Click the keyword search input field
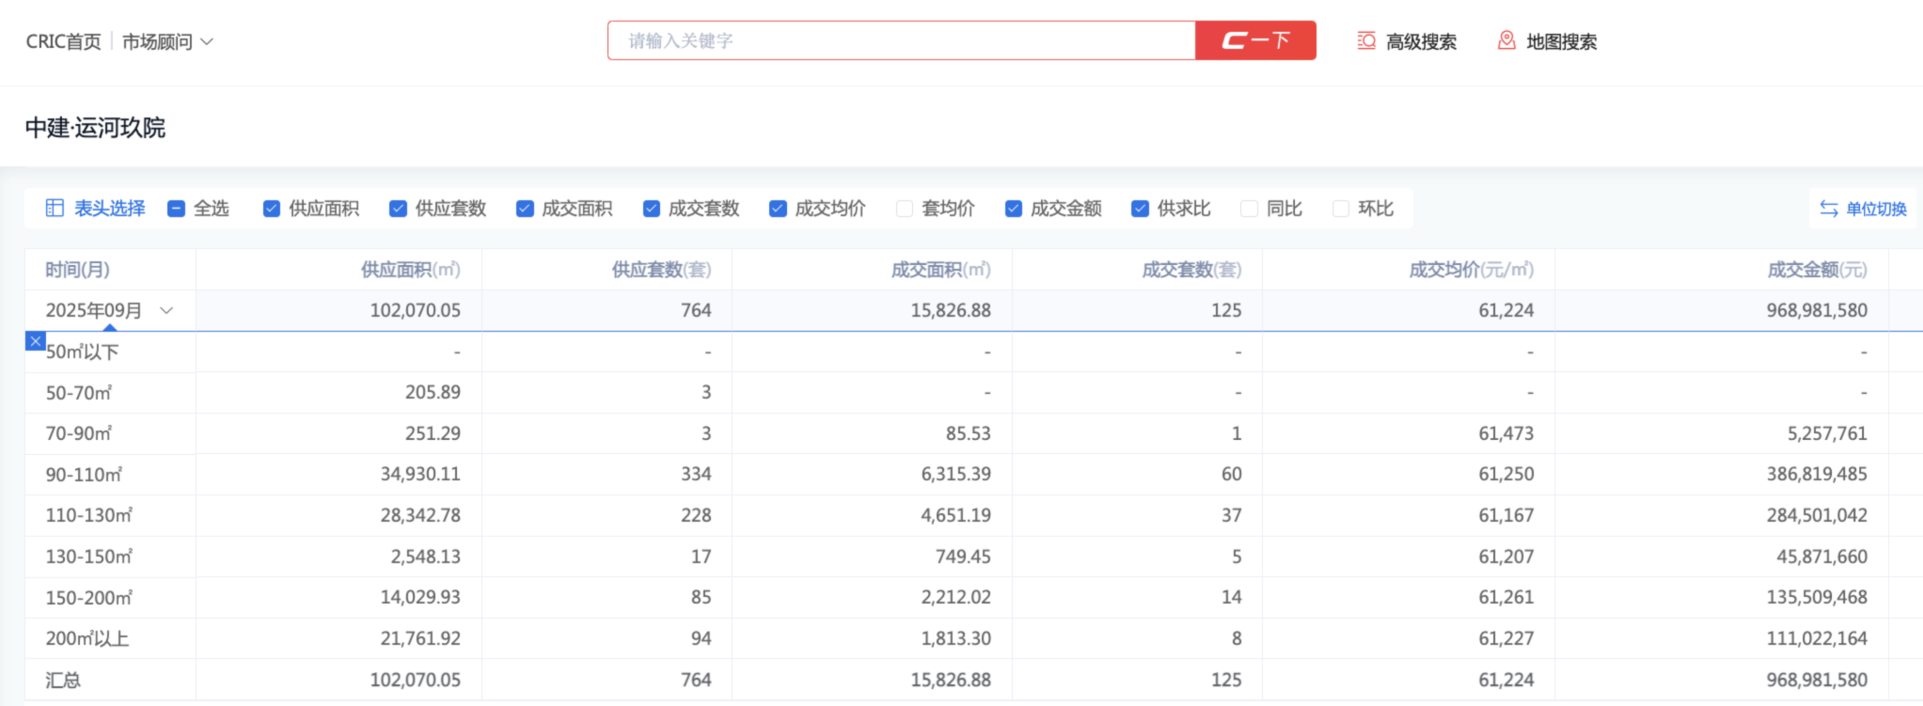This screenshot has width=1923, height=706. pos(900,41)
